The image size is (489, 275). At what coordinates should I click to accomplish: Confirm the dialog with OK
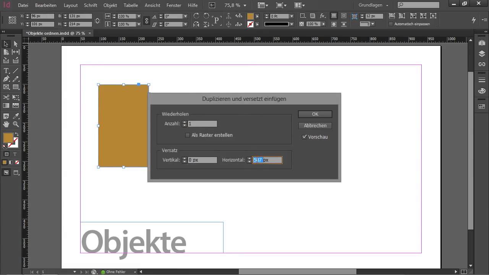tap(315, 114)
